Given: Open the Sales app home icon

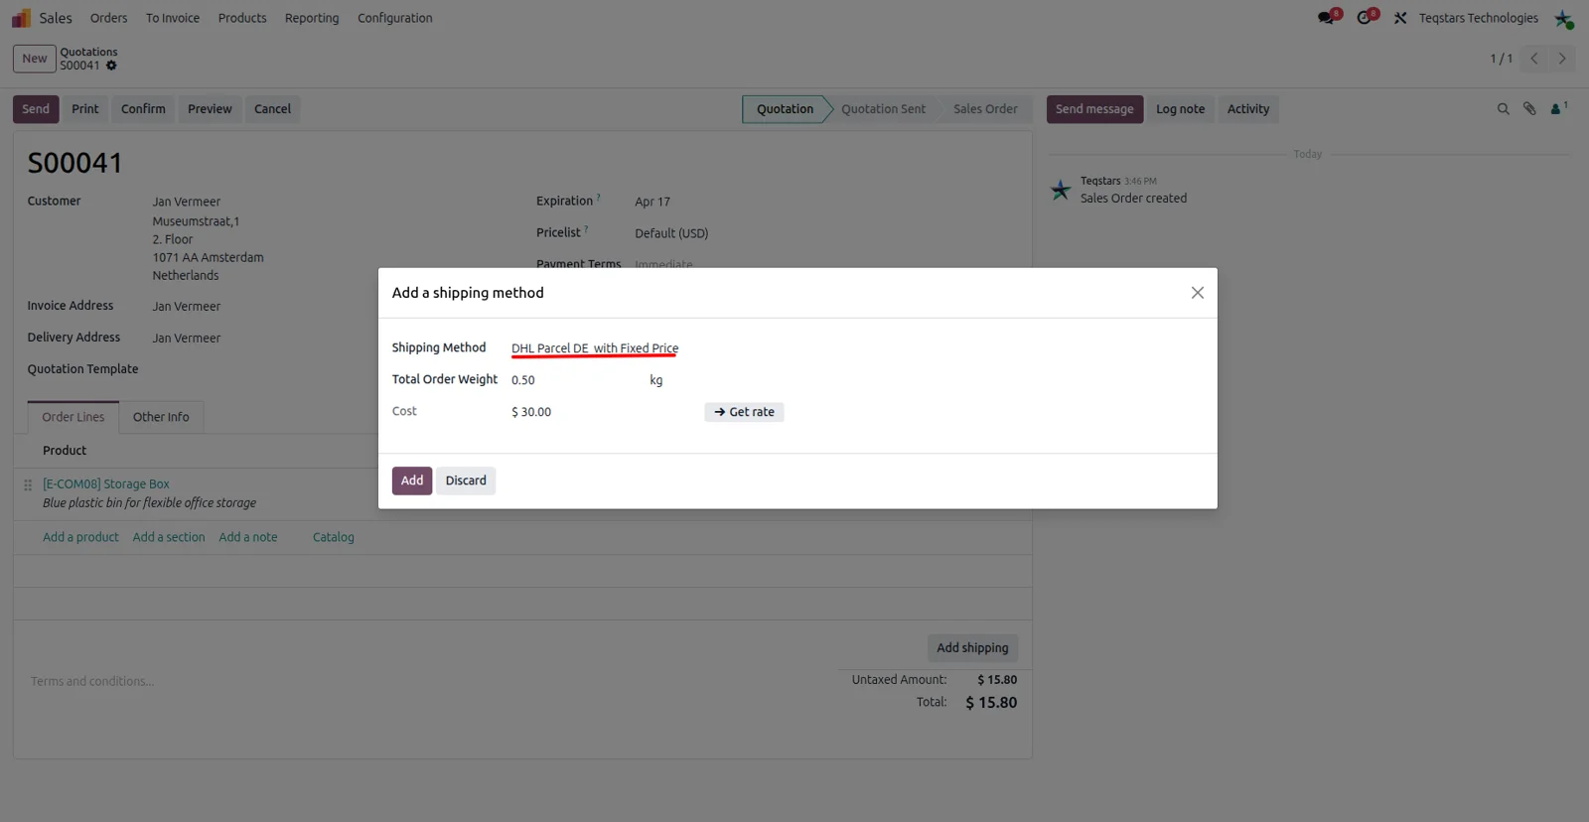Looking at the screenshot, I should [21, 18].
